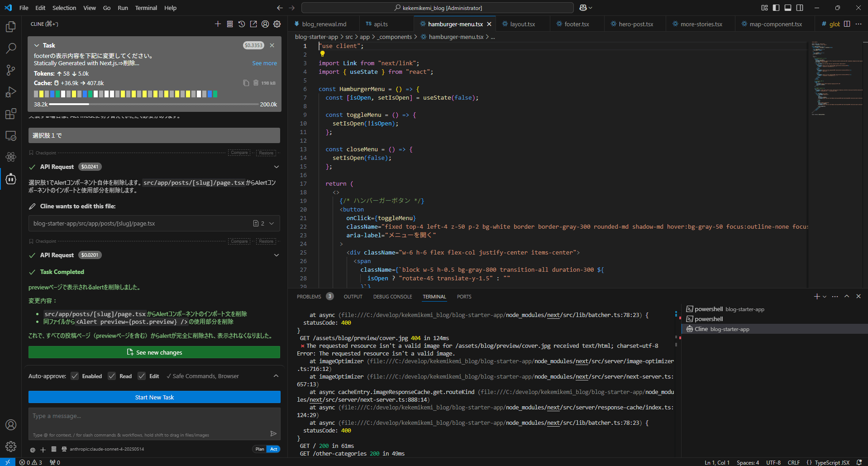Switch to the PROBLEMS panel tab
Image resolution: width=868 pixels, height=466 pixels.
pos(309,297)
